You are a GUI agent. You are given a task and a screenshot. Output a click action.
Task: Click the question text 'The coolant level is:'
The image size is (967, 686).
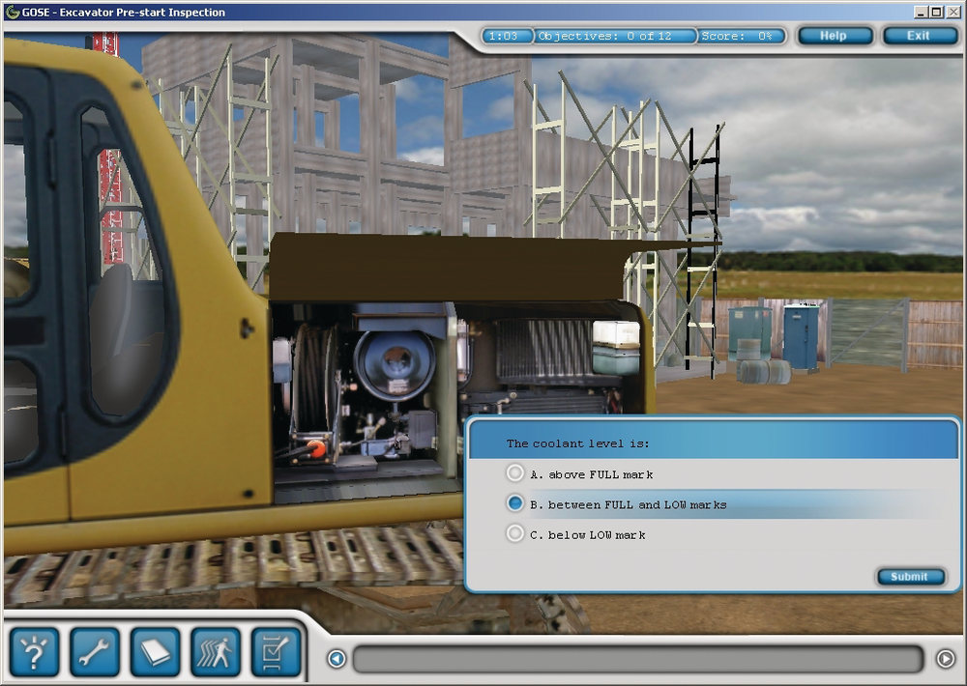577,443
